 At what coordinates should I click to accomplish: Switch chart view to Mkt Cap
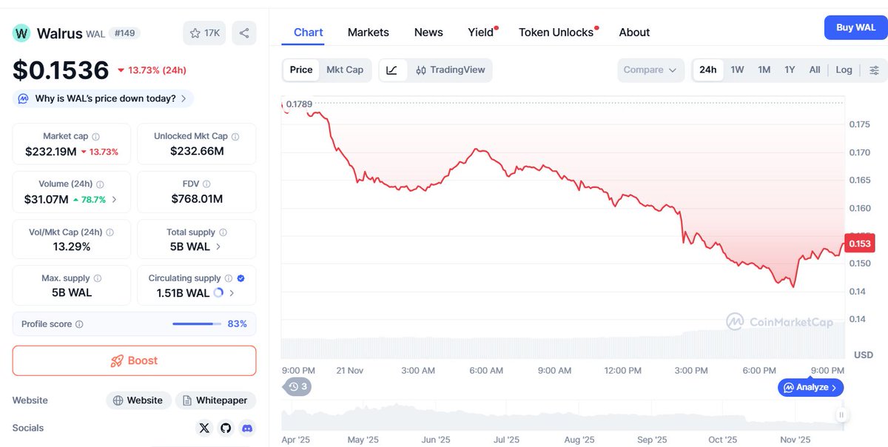345,70
